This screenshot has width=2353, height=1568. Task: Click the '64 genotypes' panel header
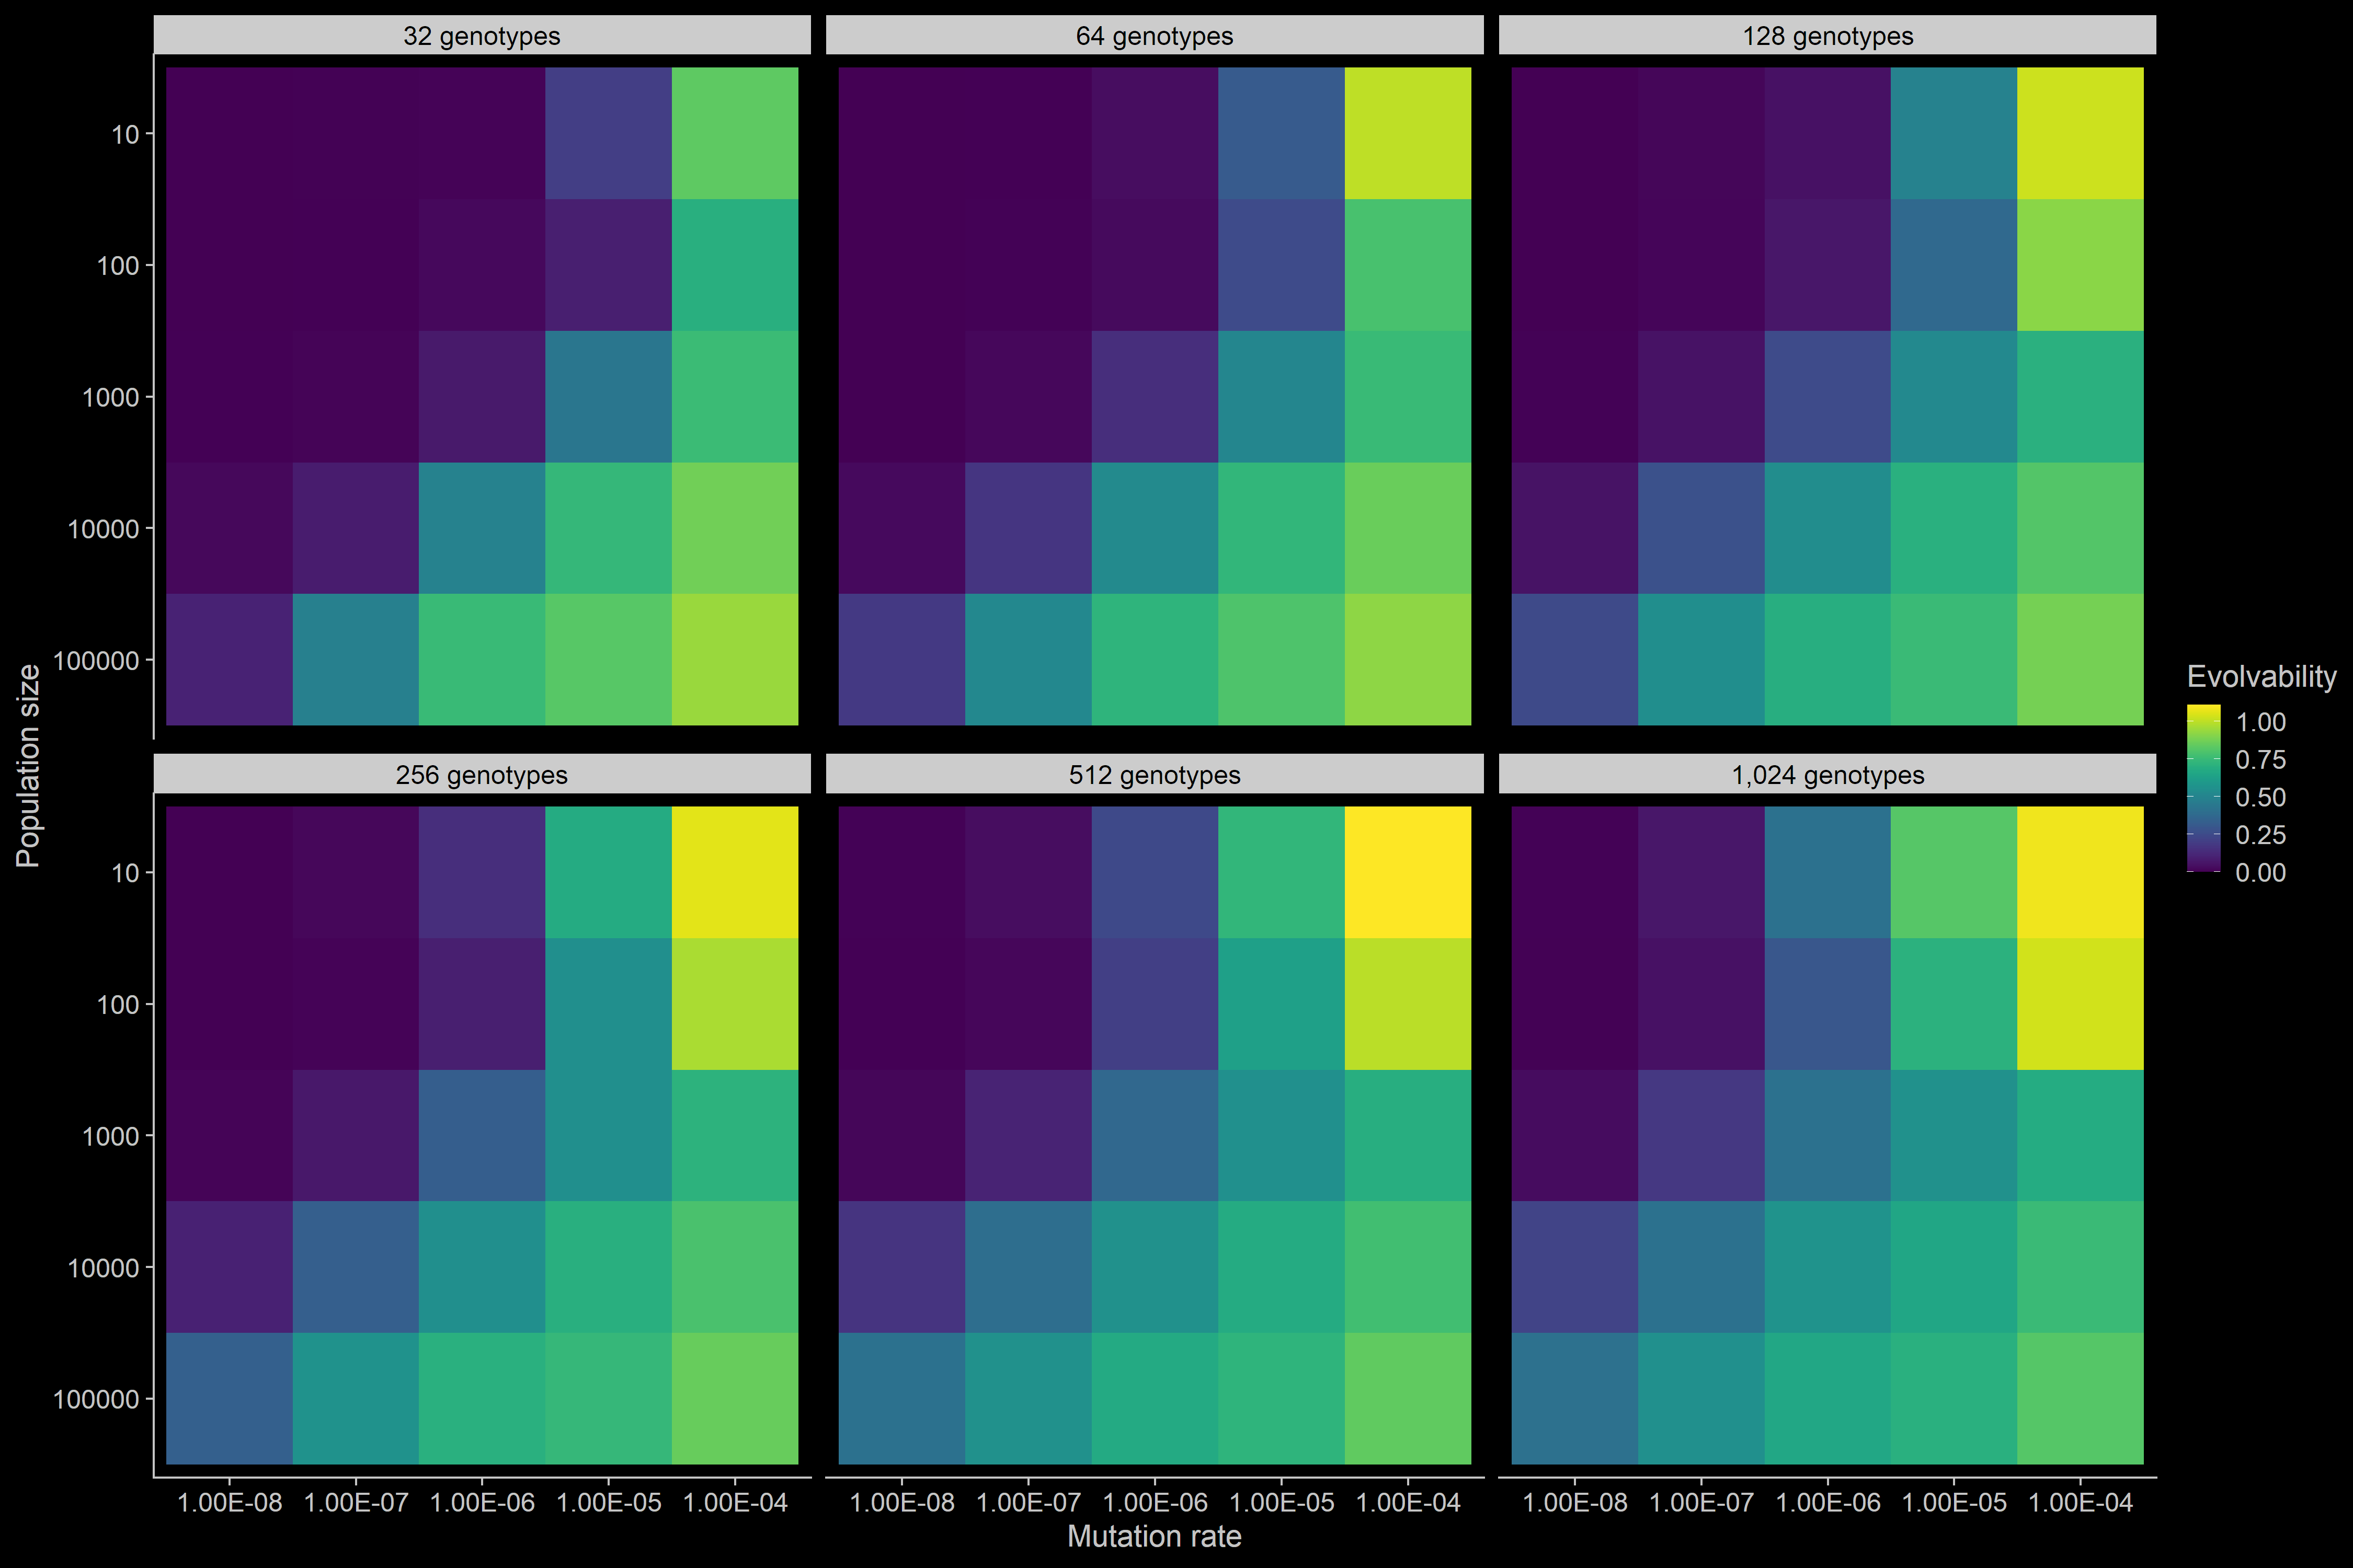tap(1155, 35)
